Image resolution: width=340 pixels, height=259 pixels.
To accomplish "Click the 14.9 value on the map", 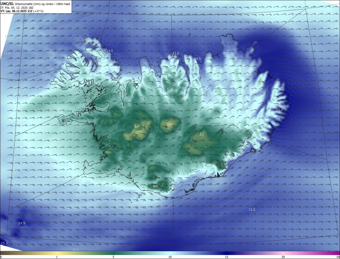I will coord(22,223).
